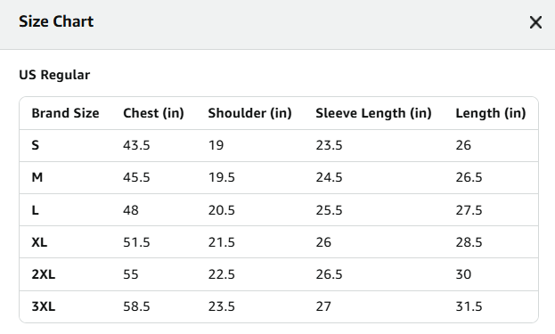555x334 pixels.
Task: Select the S size row label
Action: [36, 145]
